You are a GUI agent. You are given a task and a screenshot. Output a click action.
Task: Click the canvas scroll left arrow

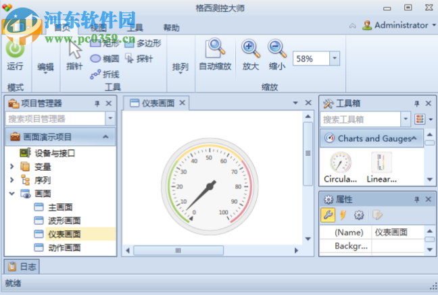[128, 250]
